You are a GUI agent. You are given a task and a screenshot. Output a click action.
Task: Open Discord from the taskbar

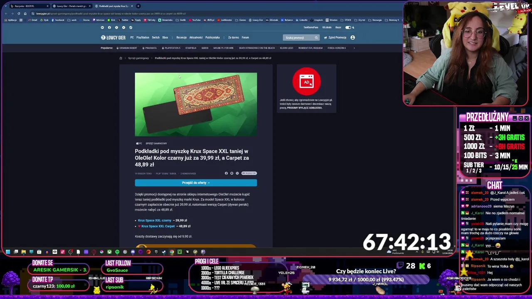pyautogui.click(x=133, y=252)
